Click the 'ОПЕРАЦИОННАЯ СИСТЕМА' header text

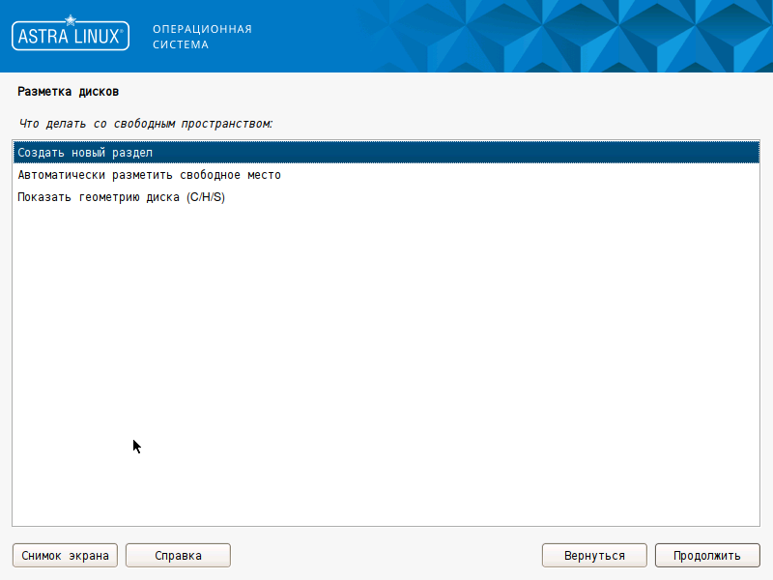(202, 37)
